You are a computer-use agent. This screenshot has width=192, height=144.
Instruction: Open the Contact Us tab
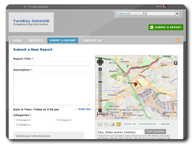pos(92,40)
